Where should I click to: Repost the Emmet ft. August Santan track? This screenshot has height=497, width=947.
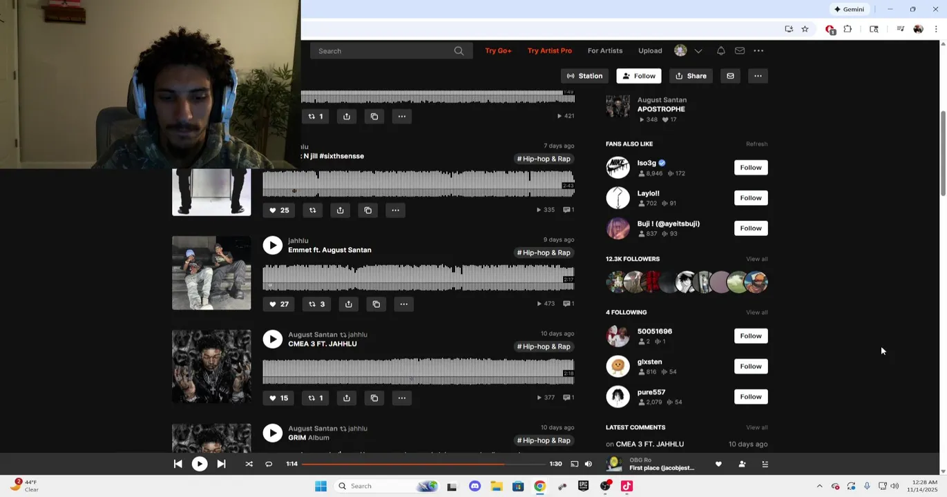click(316, 304)
